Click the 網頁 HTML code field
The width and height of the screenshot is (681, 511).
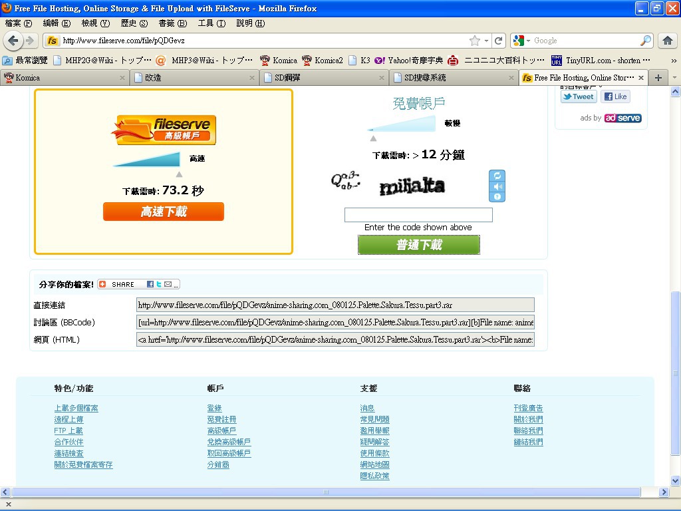point(335,340)
